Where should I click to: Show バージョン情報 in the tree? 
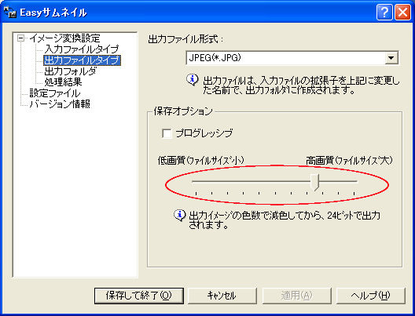60,104
